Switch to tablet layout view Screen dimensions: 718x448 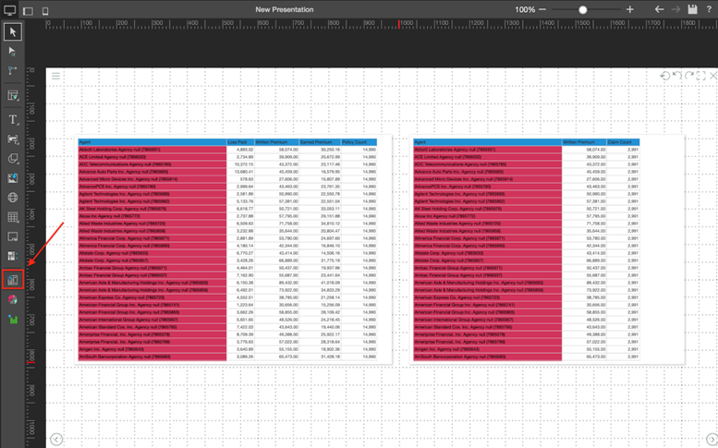pyautogui.click(x=29, y=11)
